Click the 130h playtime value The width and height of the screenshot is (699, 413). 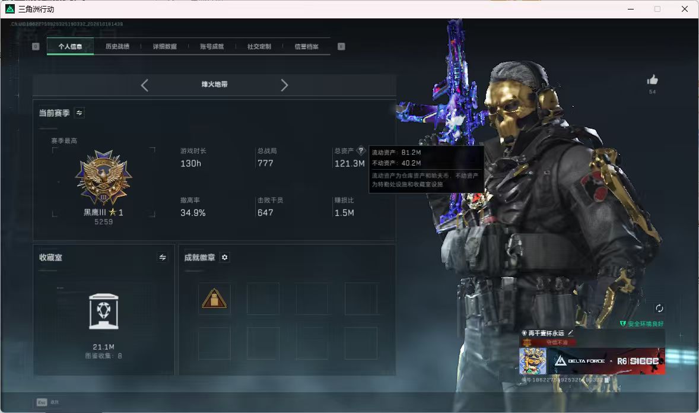click(191, 164)
